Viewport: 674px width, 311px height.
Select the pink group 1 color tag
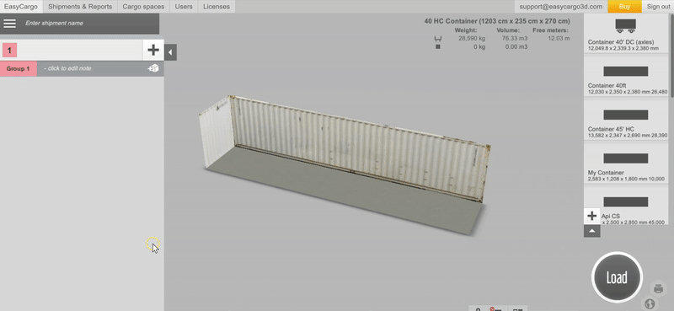click(9, 51)
